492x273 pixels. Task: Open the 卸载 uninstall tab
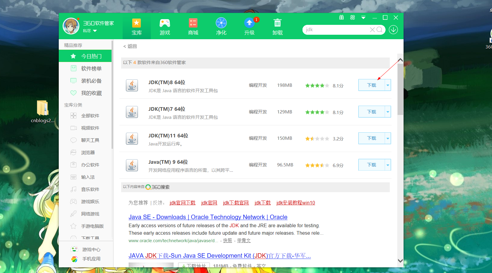(x=278, y=26)
